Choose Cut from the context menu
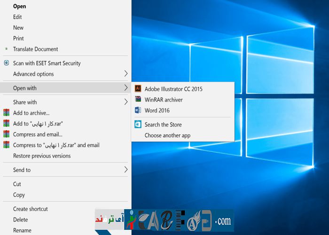Image resolution: width=329 pixels, height=235 pixels. [17, 184]
